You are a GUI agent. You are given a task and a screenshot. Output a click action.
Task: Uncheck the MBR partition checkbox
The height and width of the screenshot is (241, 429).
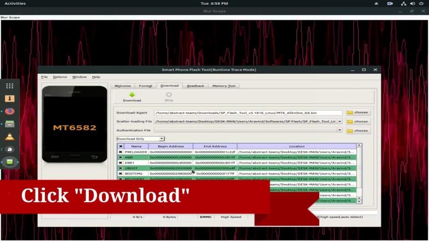(x=120, y=158)
